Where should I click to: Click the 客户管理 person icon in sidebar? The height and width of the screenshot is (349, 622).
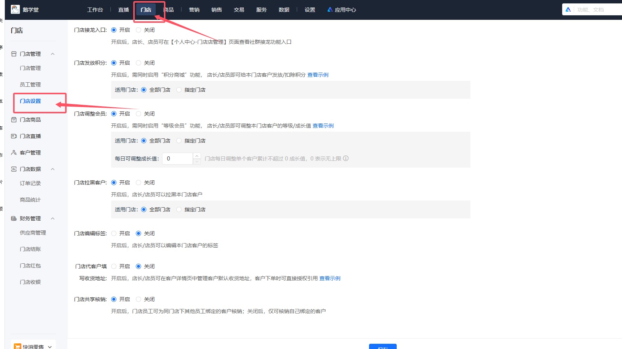pos(14,152)
